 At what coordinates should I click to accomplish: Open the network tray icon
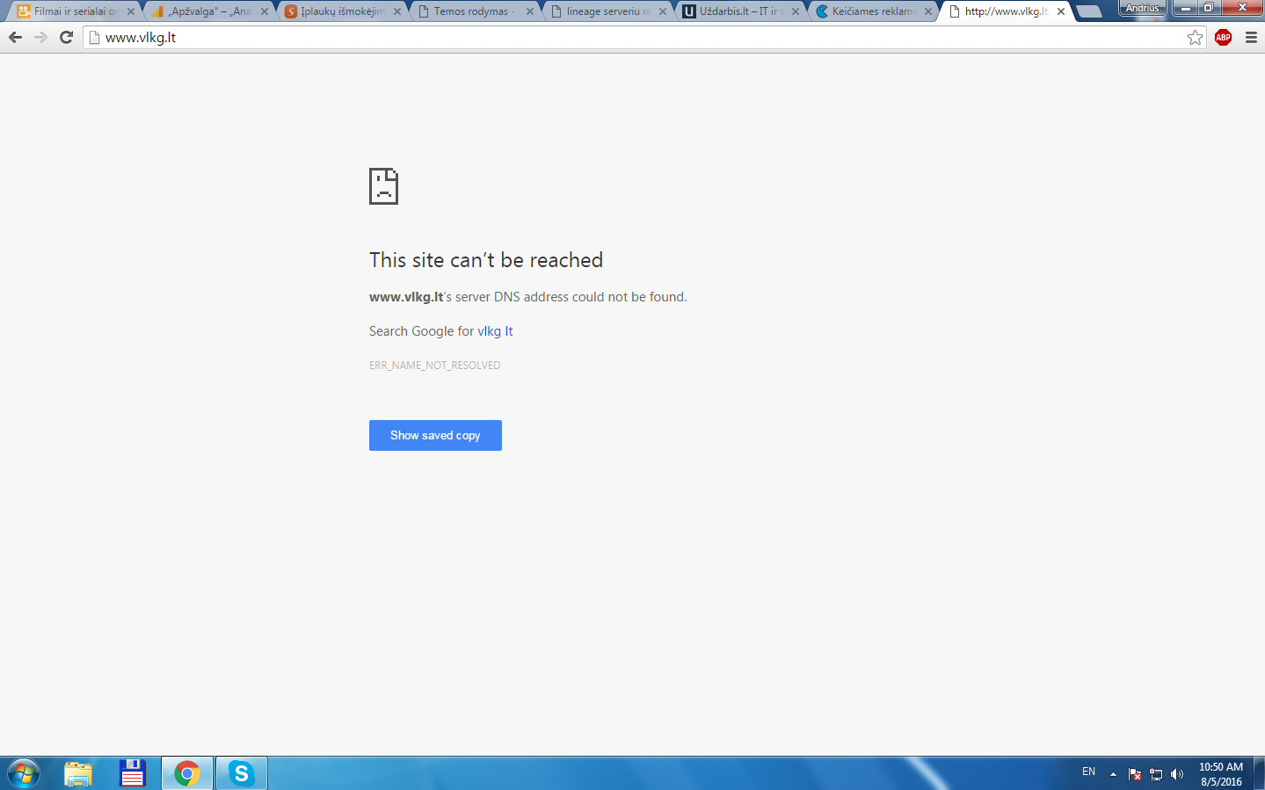[1156, 774]
